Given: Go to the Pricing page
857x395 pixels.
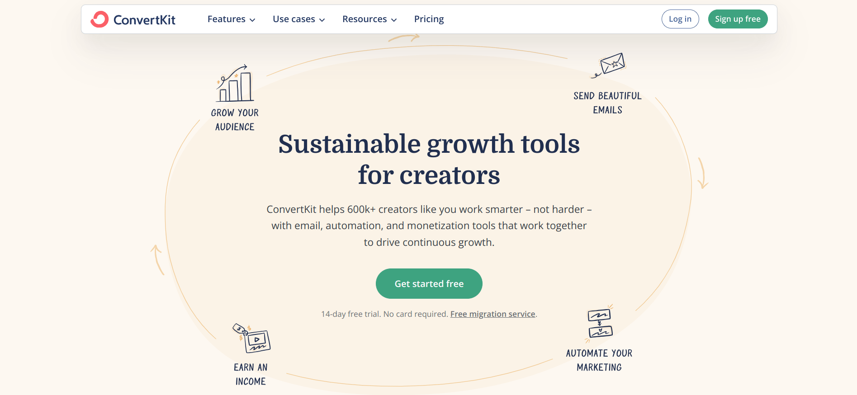Looking at the screenshot, I should (x=429, y=19).
